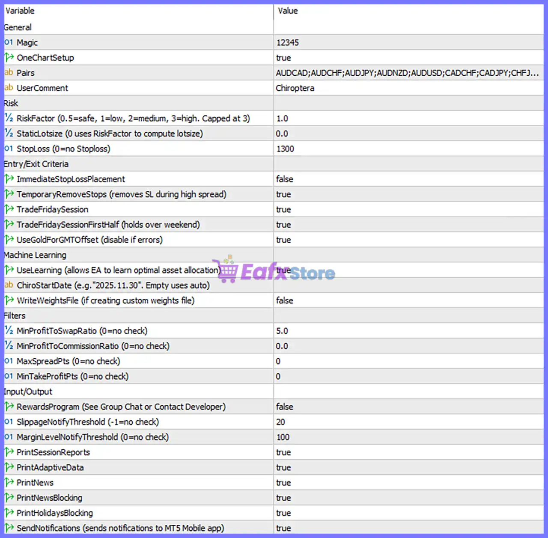Viewport: 548px width, 538px height.
Task: Click the fraction icon beside StaticLotsize
Action: (9, 133)
